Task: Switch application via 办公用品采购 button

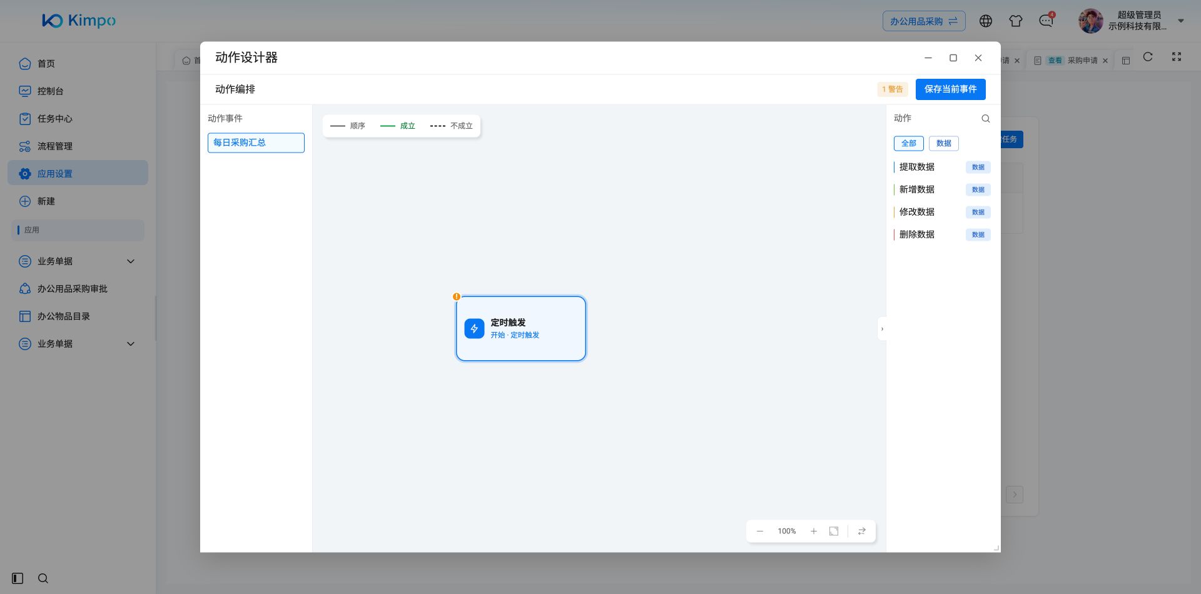Action: (x=924, y=21)
